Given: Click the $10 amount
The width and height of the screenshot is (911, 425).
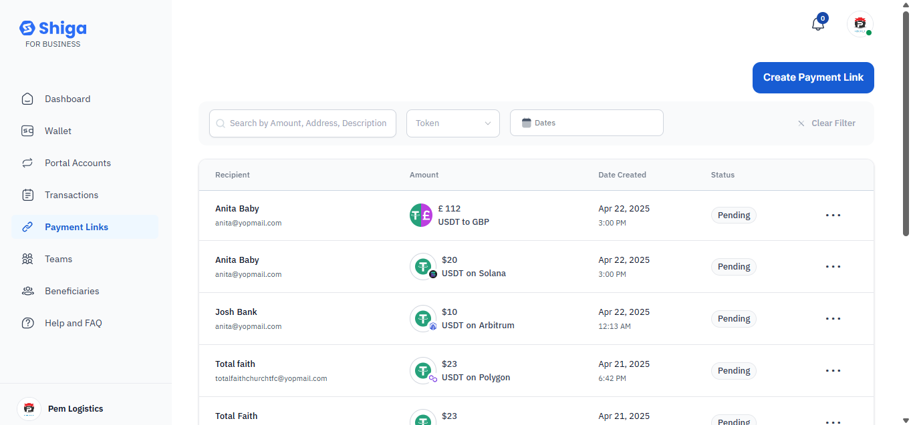Looking at the screenshot, I should tap(449, 312).
